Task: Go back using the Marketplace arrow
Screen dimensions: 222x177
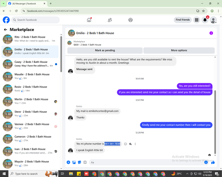Action: tap(5, 30)
